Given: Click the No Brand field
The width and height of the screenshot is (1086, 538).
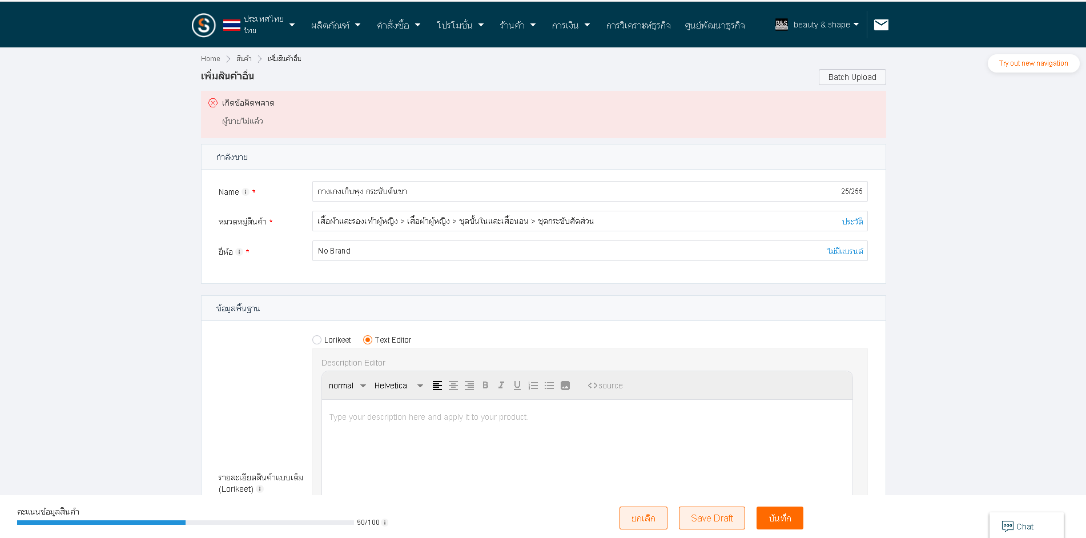Looking at the screenshot, I should click(x=590, y=251).
